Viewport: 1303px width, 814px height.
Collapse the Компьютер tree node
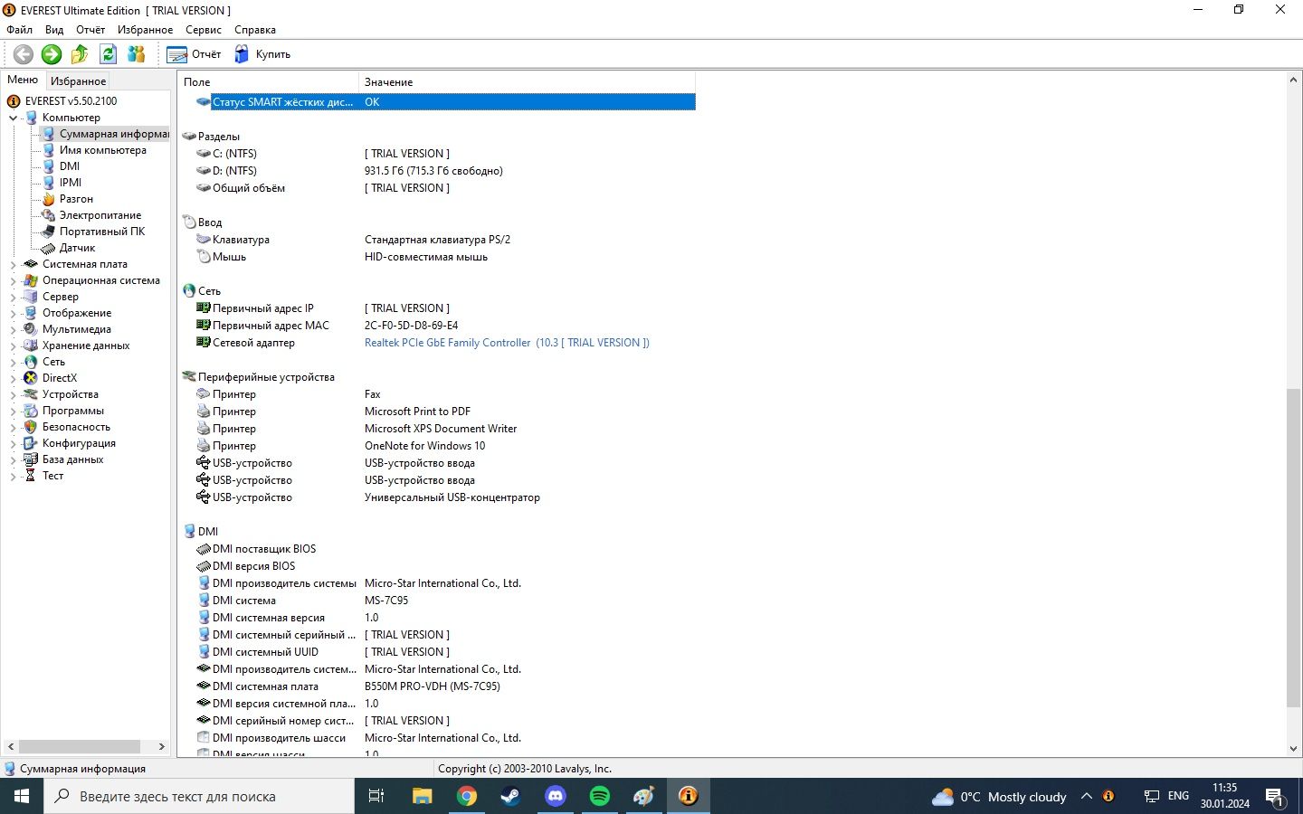point(13,118)
